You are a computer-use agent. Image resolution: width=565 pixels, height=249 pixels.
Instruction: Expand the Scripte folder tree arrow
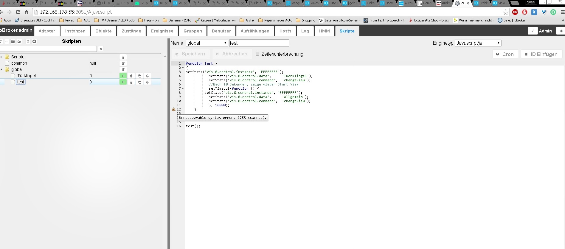point(1,57)
